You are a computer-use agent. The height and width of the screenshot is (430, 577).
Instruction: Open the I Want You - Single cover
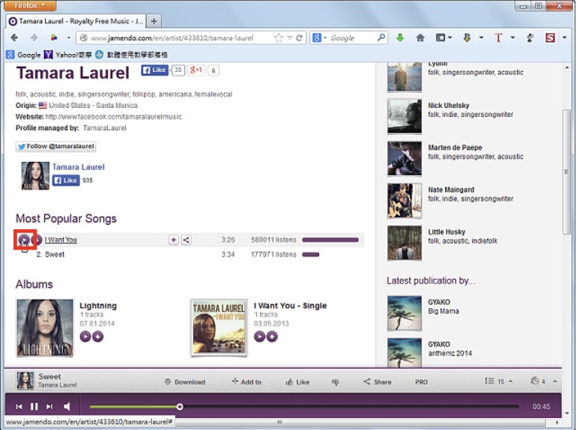pyautogui.click(x=219, y=327)
